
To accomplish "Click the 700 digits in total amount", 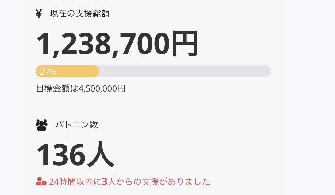I will (144, 44).
